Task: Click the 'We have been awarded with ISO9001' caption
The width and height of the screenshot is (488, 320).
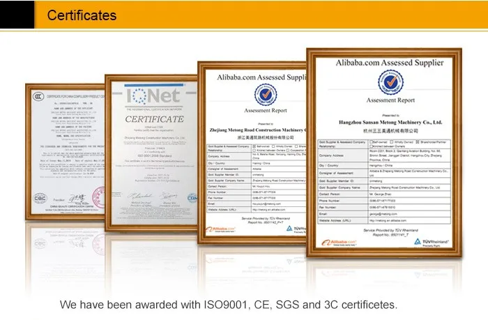Action: click(229, 305)
